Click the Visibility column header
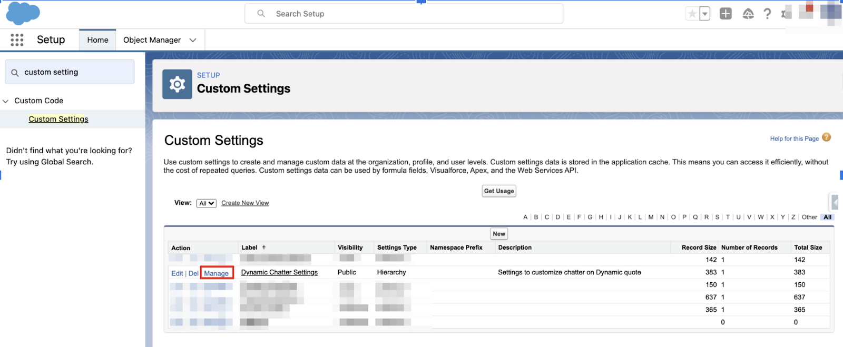Image resolution: width=843 pixels, height=347 pixels. (x=350, y=247)
